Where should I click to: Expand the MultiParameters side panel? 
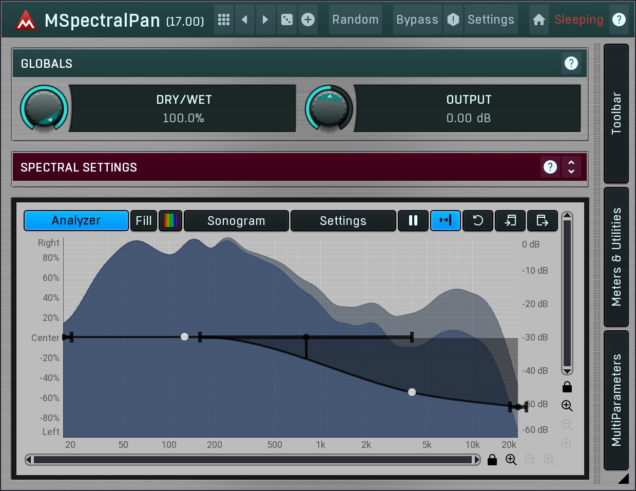[616, 400]
